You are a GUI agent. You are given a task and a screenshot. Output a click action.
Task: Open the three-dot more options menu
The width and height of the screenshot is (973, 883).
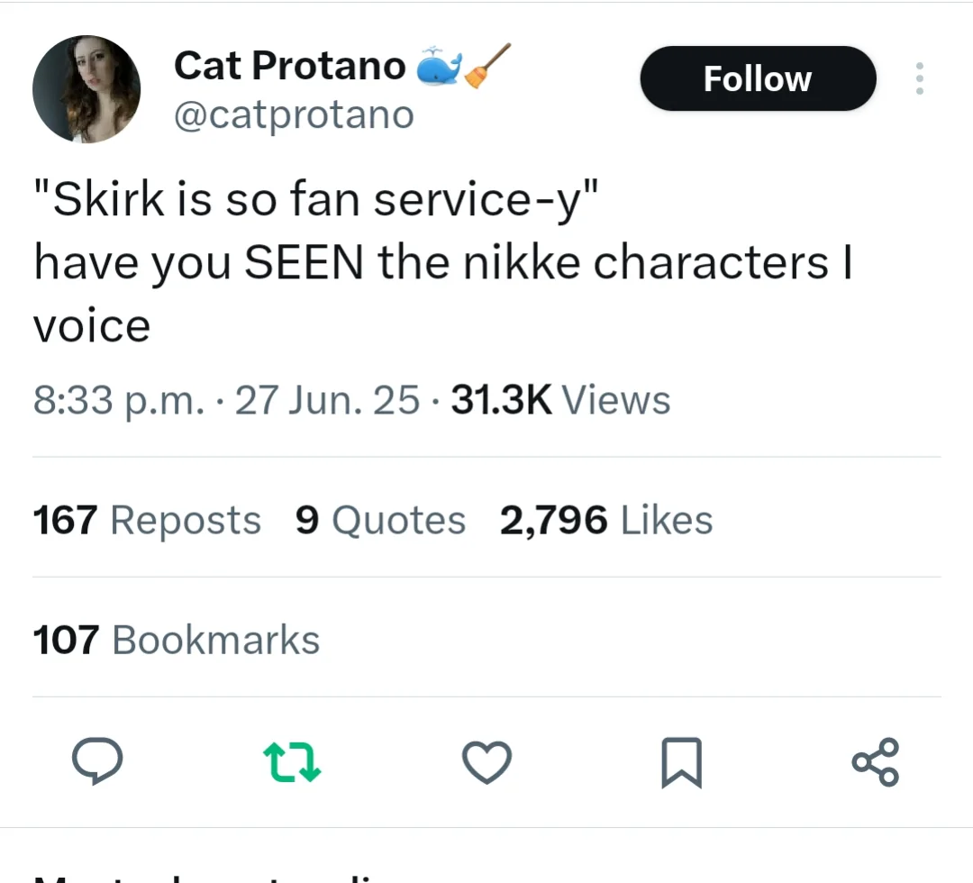(x=919, y=79)
